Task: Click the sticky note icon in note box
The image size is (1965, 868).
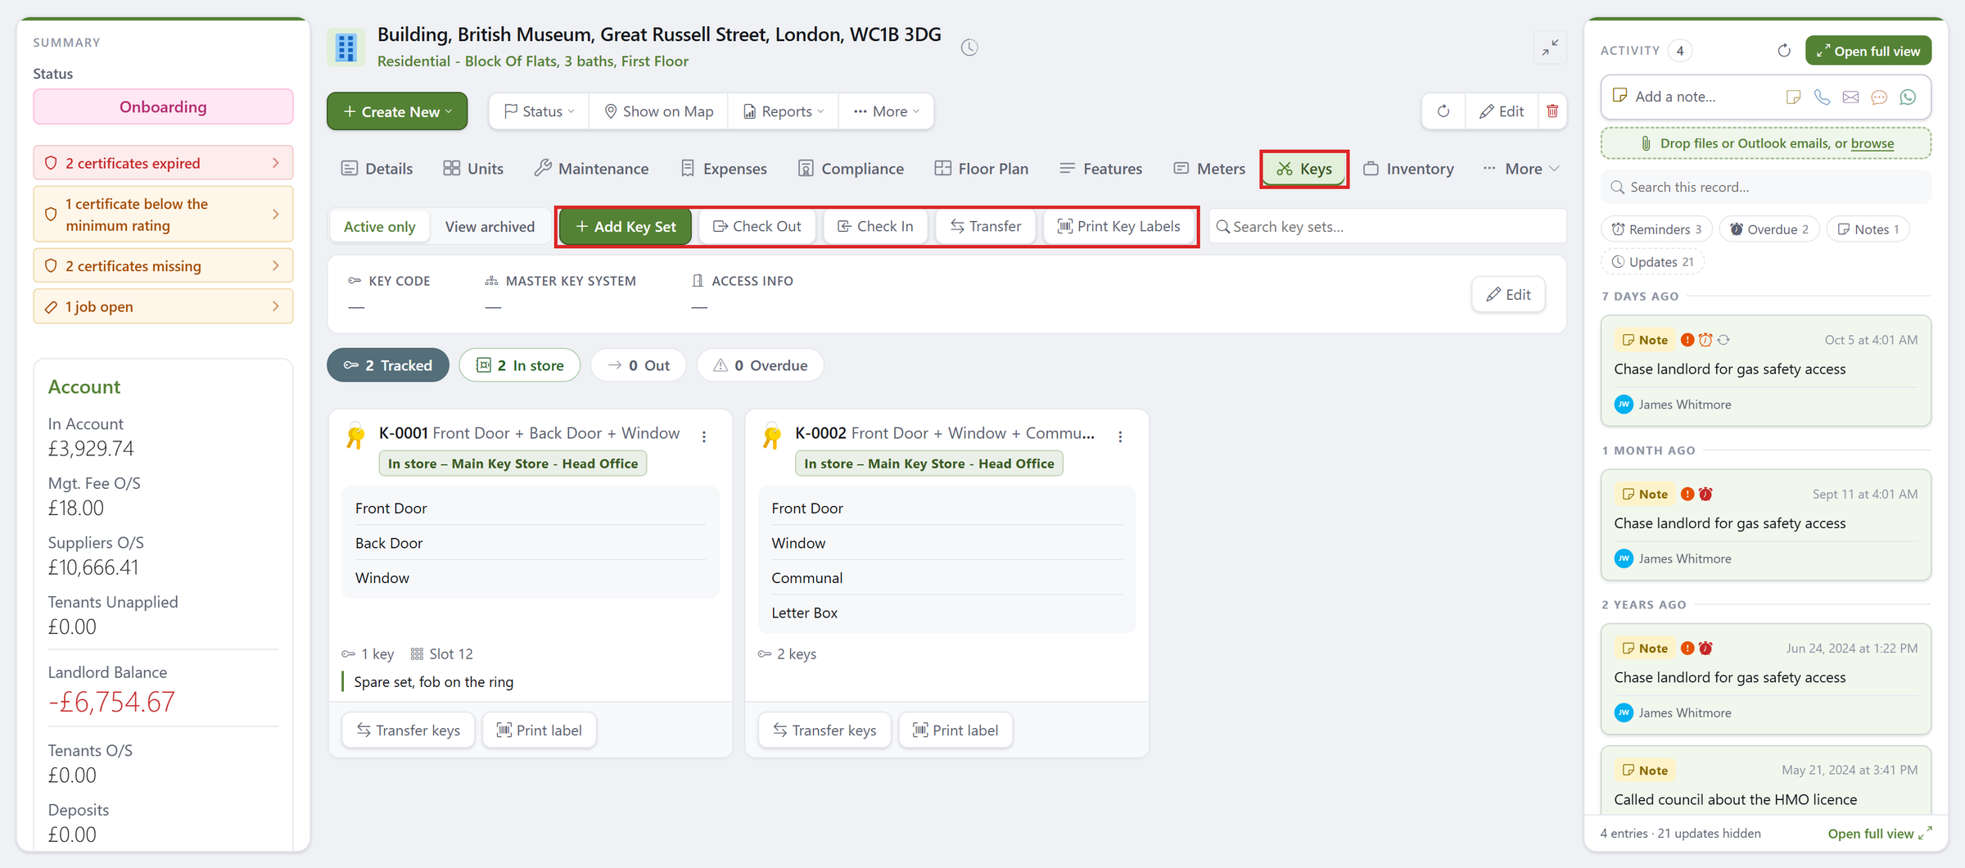Action: [1793, 97]
